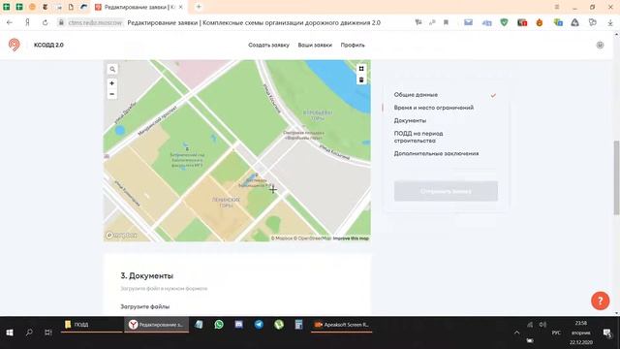Zoom out of the map with minus
620x349 pixels.
click(x=112, y=94)
